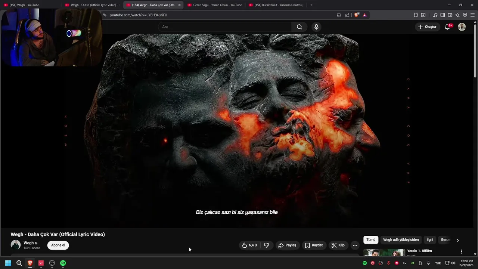Toggle the browser sidebar panel icon
The height and width of the screenshot is (269, 478).
pos(443,15)
